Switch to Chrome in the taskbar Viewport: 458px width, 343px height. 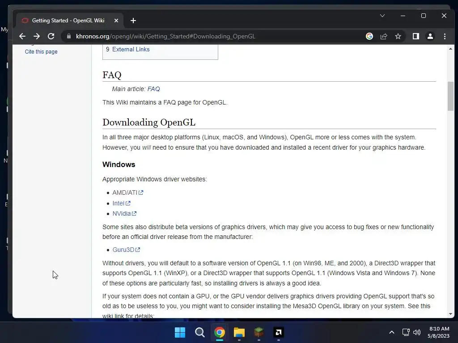pos(219,332)
